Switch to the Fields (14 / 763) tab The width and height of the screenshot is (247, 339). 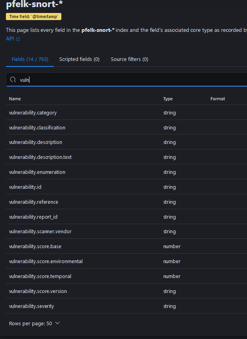(x=30, y=59)
